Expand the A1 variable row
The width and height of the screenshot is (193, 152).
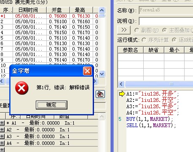pos(2,123)
